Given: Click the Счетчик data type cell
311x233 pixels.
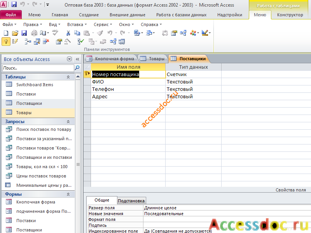Looking at the screenshot, I should tap(193, 74).
